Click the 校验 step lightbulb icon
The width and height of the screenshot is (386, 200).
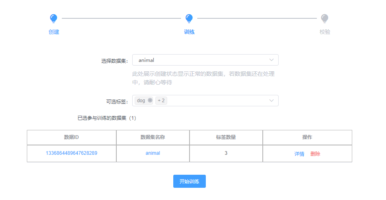[x=325, y=18]
